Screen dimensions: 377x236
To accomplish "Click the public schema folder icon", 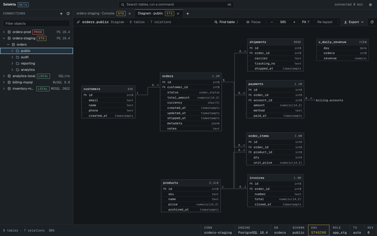I will tap(18, 51).
